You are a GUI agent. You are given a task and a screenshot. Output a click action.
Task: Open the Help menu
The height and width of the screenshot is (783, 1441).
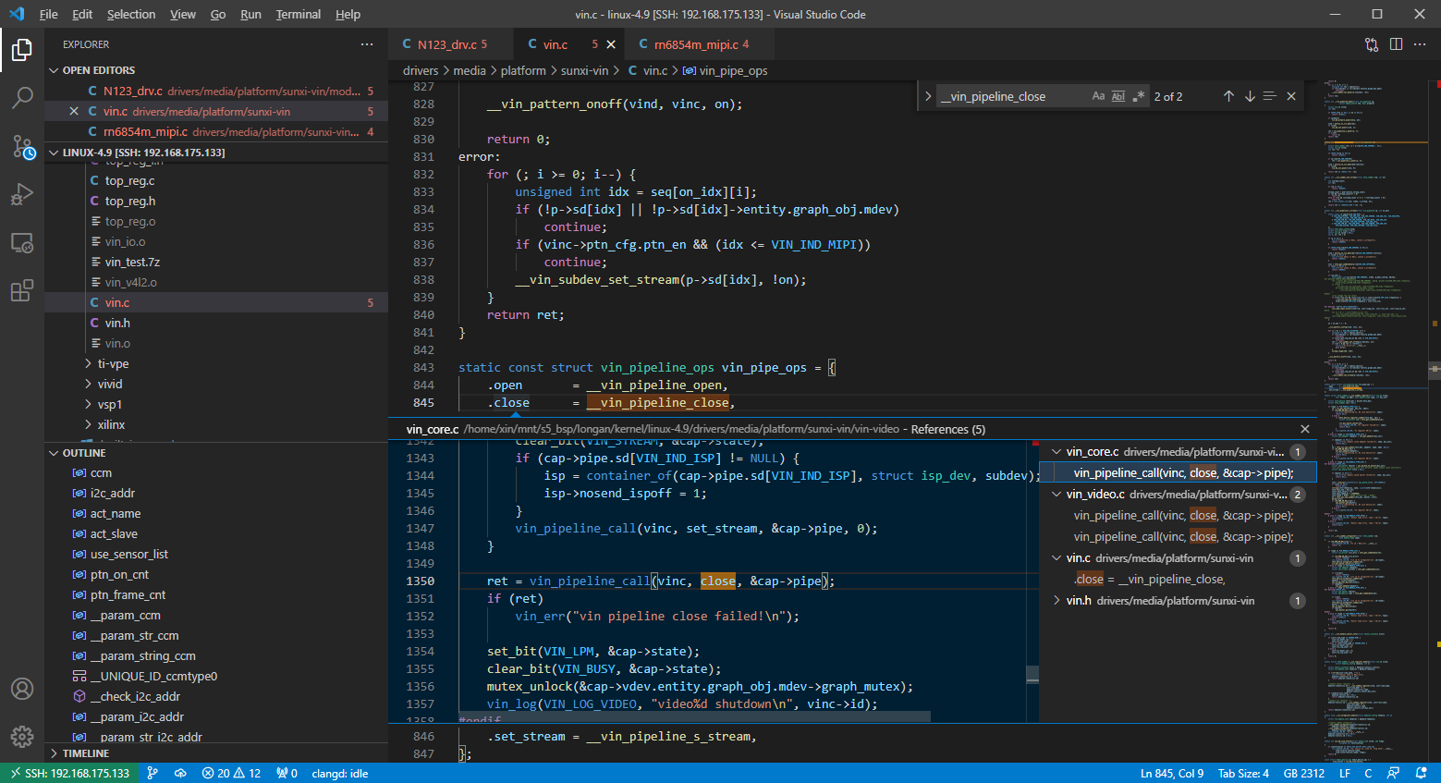point(348,14)
